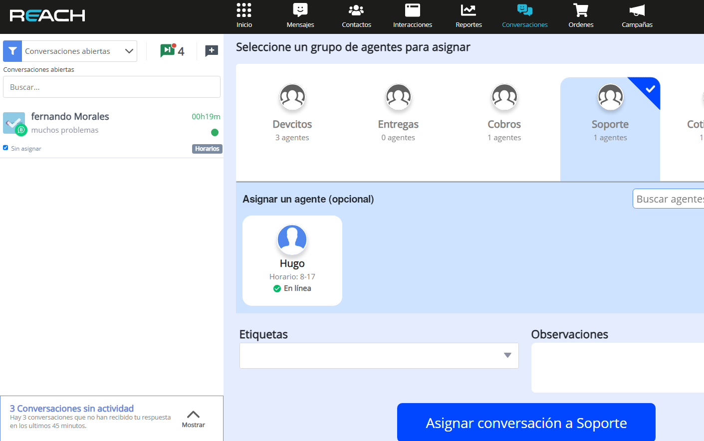Open the Contactos section

pos(356,15)
